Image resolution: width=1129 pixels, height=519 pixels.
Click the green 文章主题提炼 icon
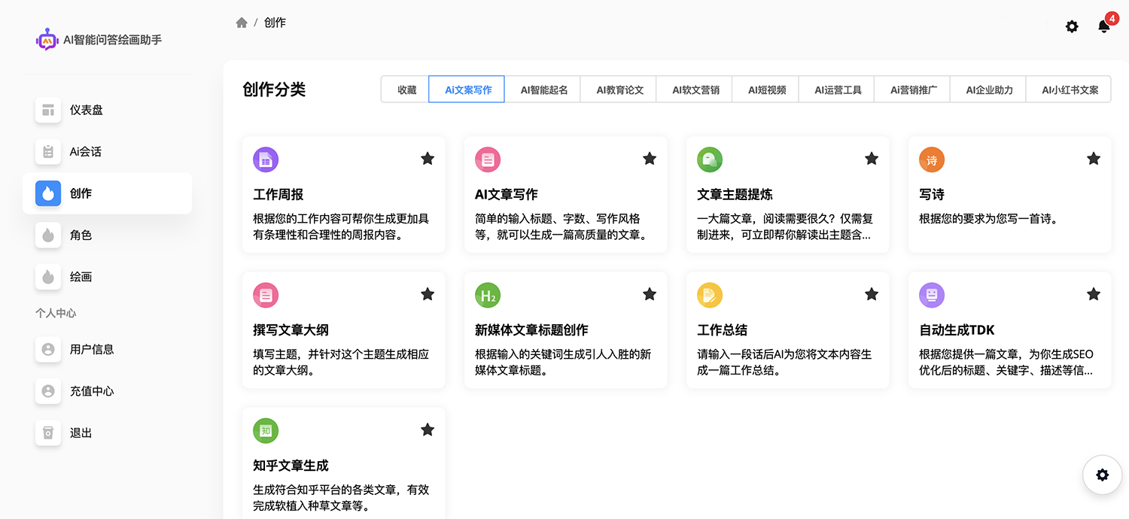710,159
